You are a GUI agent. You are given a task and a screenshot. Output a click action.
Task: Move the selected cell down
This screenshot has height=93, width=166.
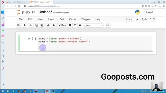click(54, 25)
